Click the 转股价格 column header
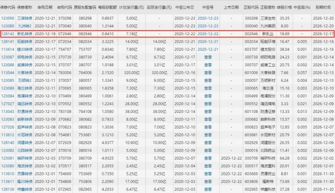The width and height of the screenshot is (335, 193). 284,7
